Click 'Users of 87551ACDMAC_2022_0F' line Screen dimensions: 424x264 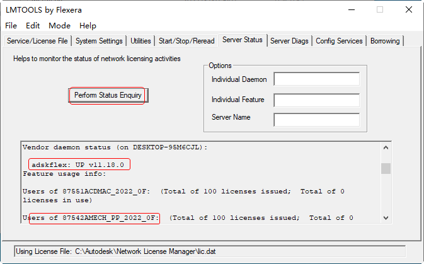click(183, 192)
